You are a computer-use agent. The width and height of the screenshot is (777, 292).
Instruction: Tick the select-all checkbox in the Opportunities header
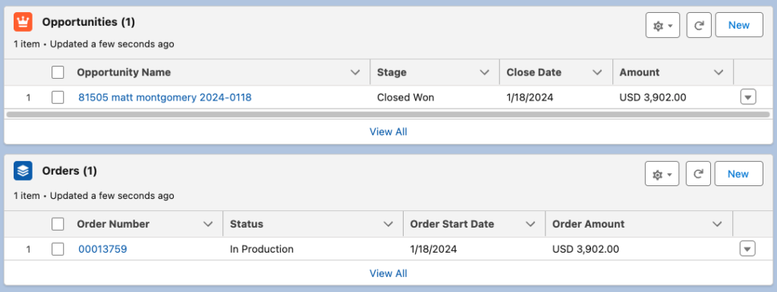(x=58, y=73)
